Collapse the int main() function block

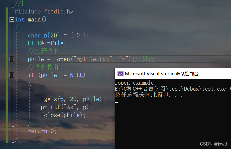[12, 19]
